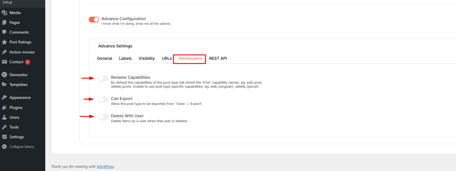Click the Action movies pin icon

(x=4, y=52)
